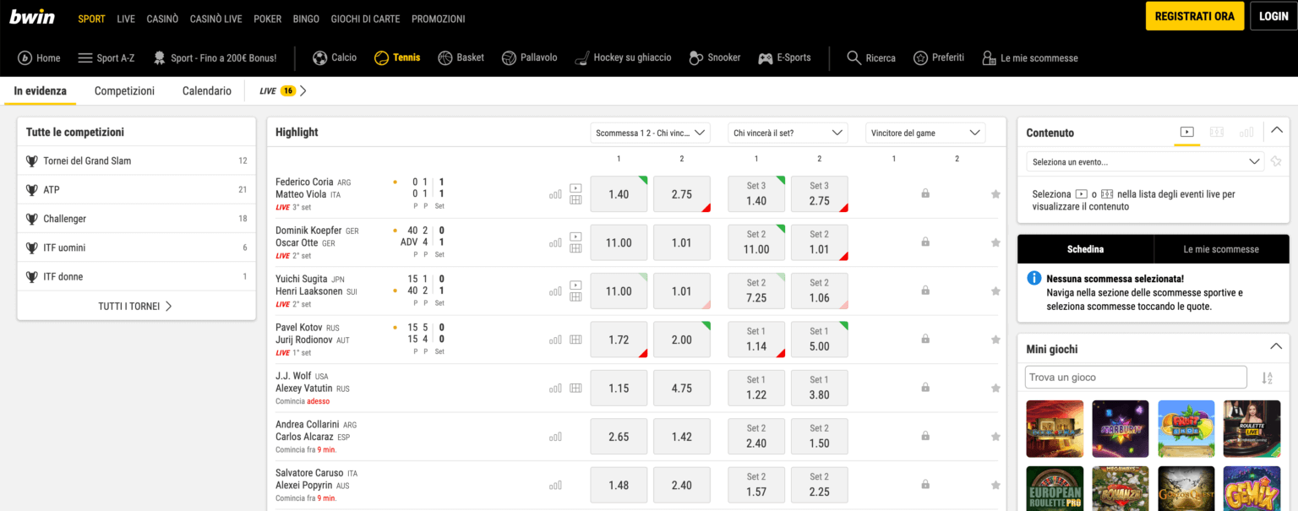
Task: Bet on Federico Coria at 1.40
Action: 619,194
